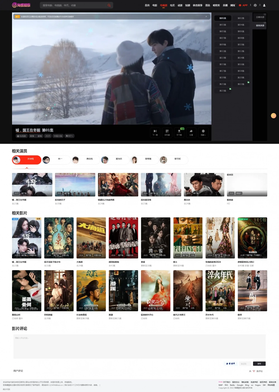Open the watch history icon in header
Screen dimensions: 279x392
tap(255, 5)
